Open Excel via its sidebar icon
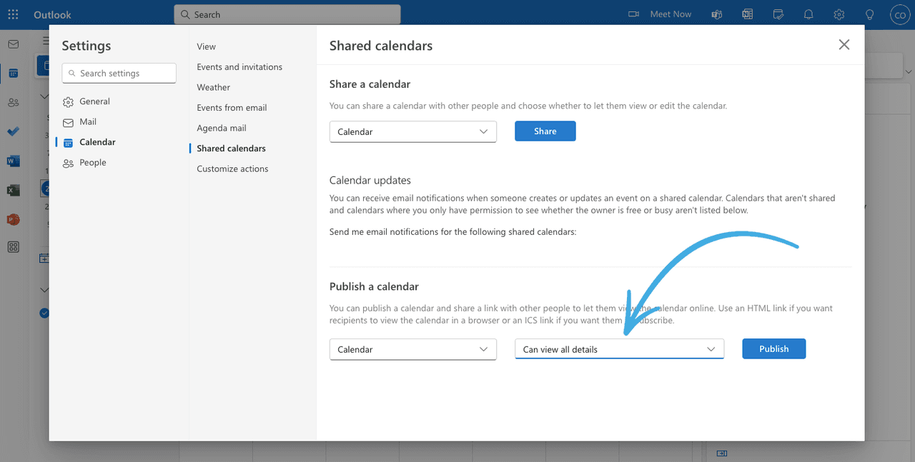The height and width of the screenshot is (462, 915). pos(13,190)
